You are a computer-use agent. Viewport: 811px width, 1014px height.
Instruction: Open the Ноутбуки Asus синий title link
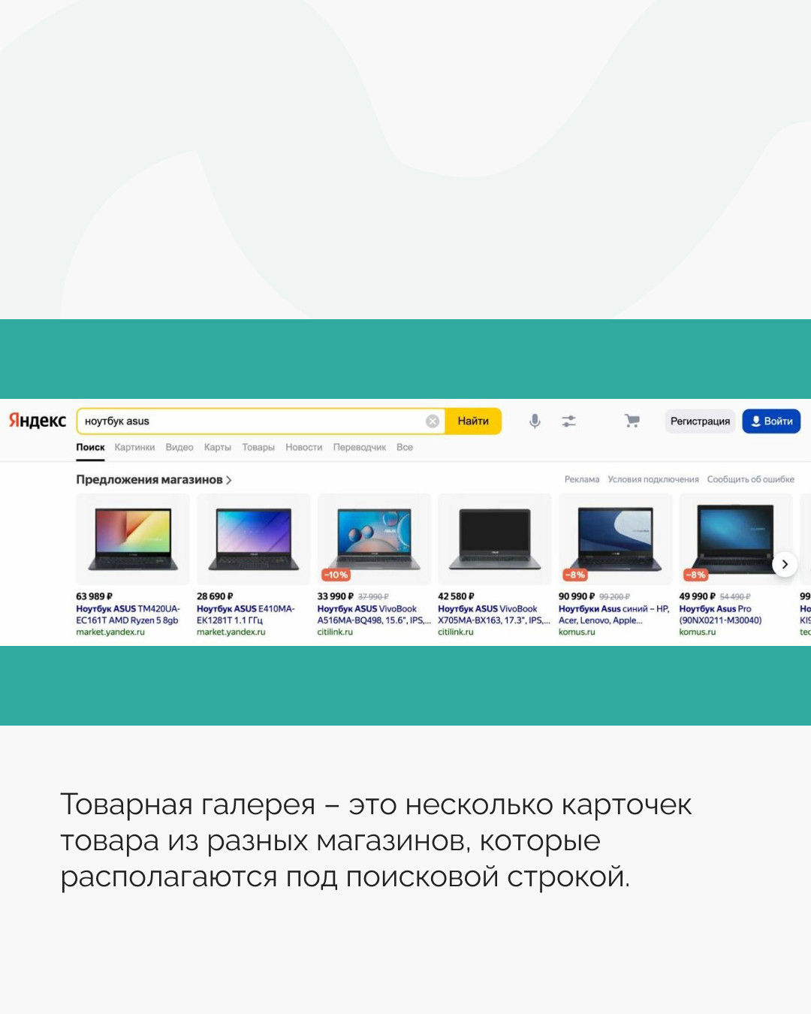point(614,614)
